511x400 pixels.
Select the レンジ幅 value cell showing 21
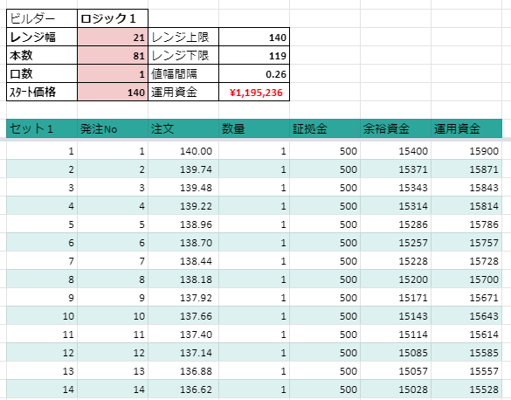coord(113,37)
